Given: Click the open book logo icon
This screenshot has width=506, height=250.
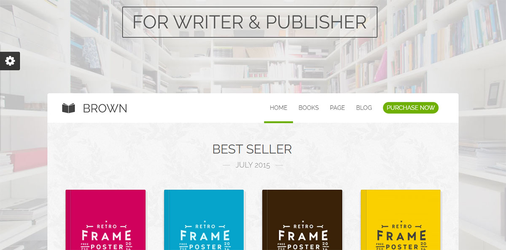Looking at the screenshot, I should click(68, 108).
